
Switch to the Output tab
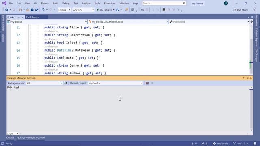(10, 137)
